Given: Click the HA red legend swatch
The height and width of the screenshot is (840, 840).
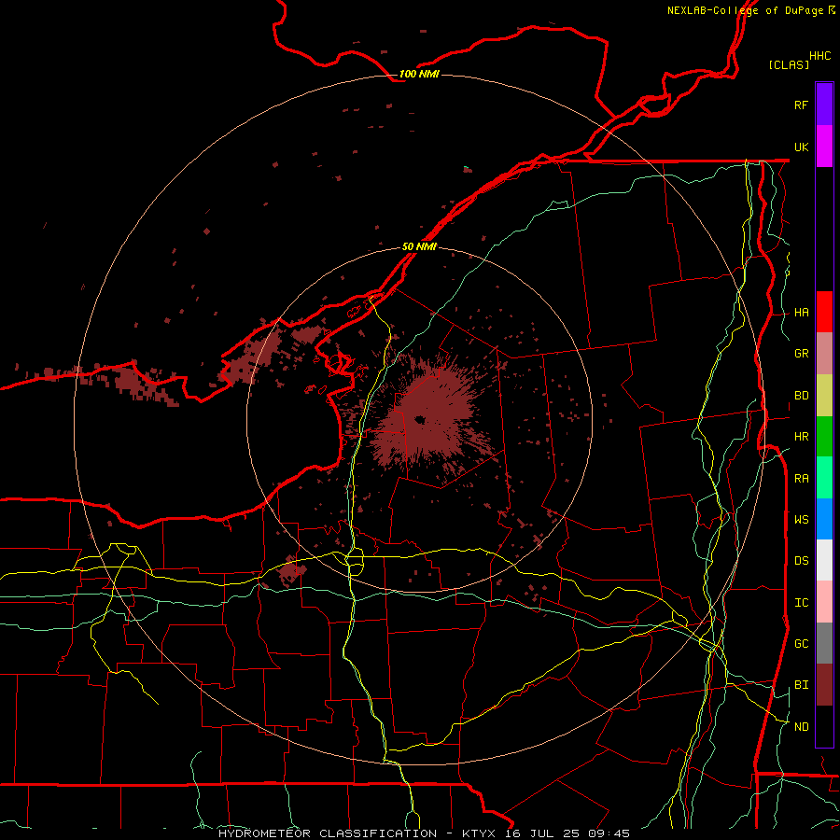Looking at the screenshot, I should [x=824, y=312].
